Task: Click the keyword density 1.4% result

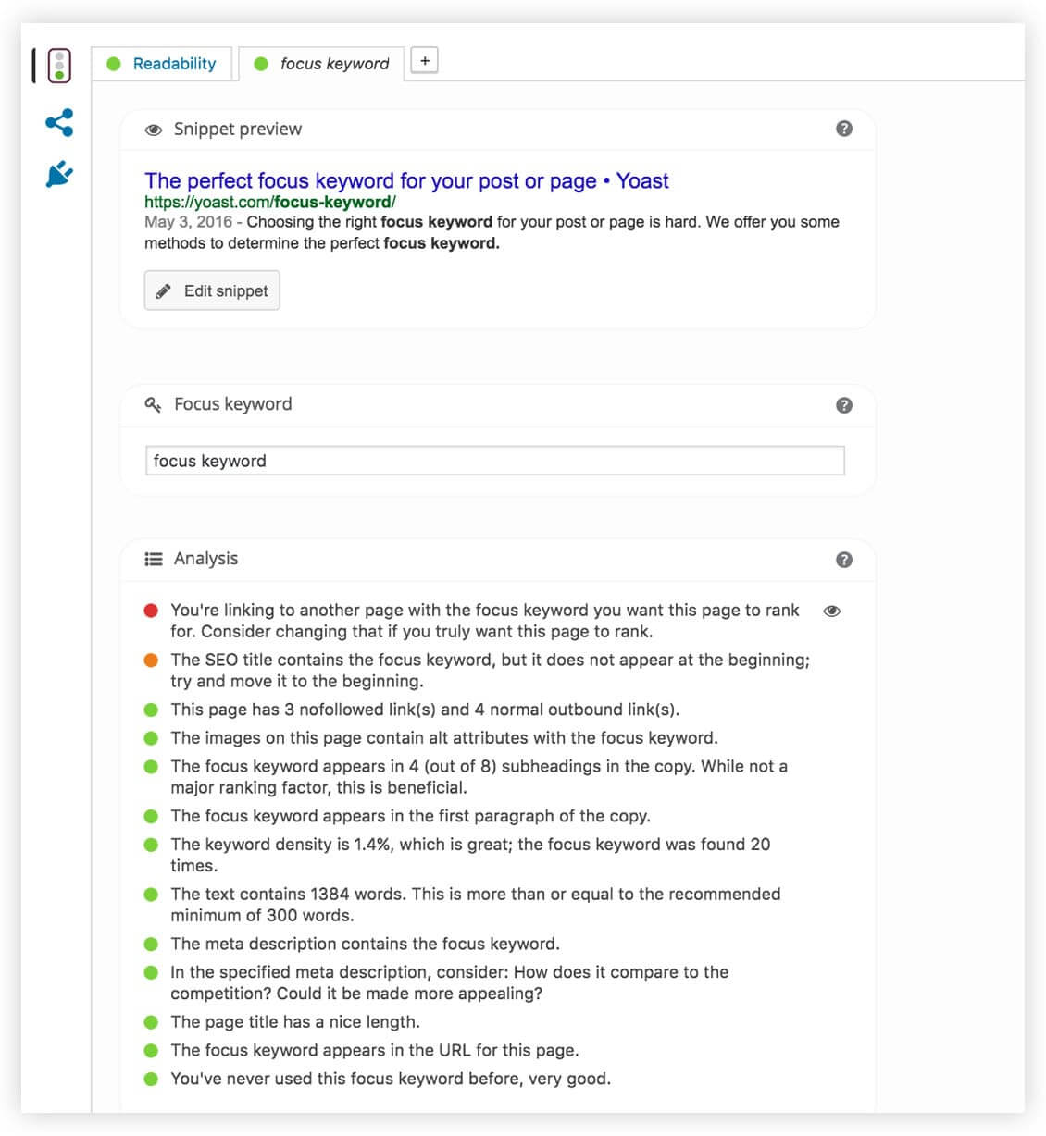Action: (x=470, y=855)
